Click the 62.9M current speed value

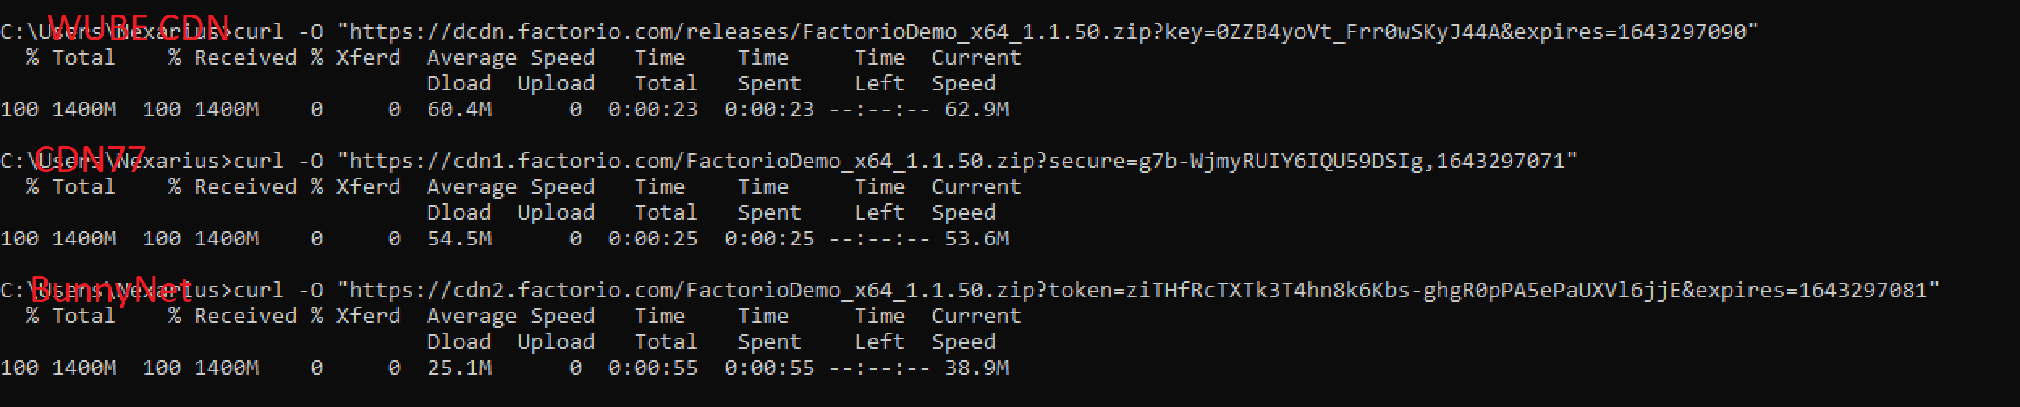pyautogui.click(x=976, y=109)
